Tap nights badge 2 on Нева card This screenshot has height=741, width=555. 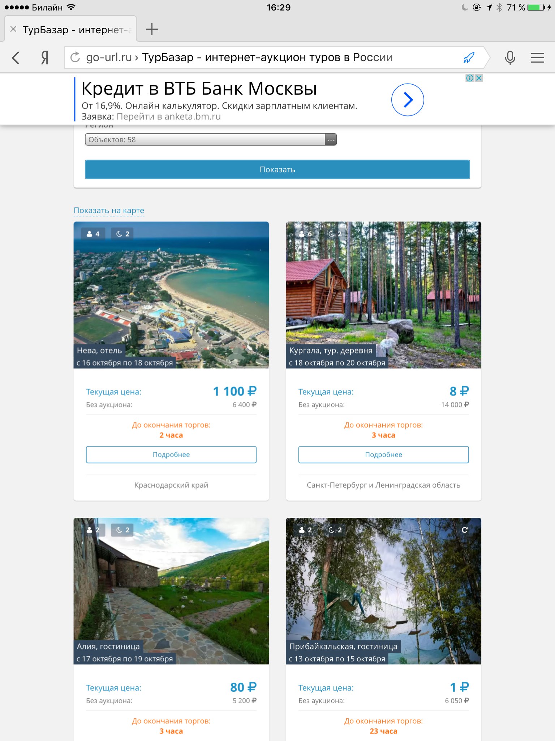[x=122, y=234]
